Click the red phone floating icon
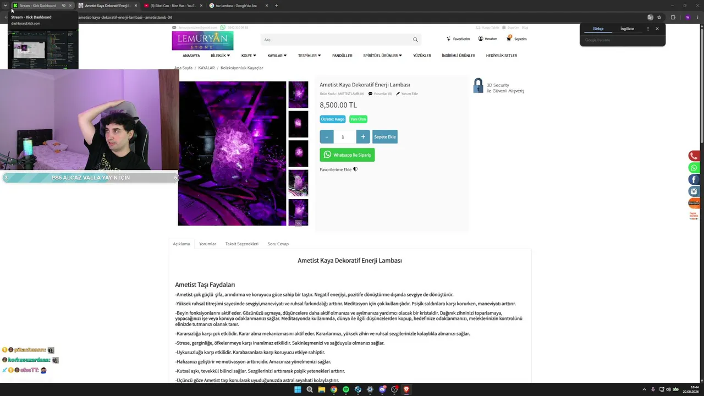 coord(694,156)
